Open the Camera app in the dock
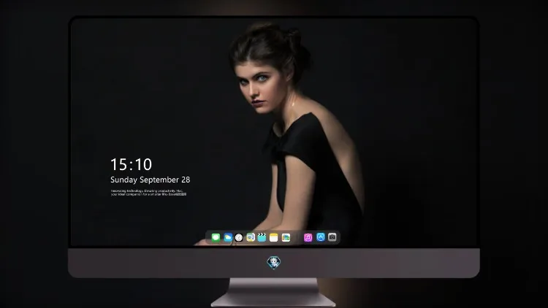Viewport: 548px width, 308px height. (332, 237)
